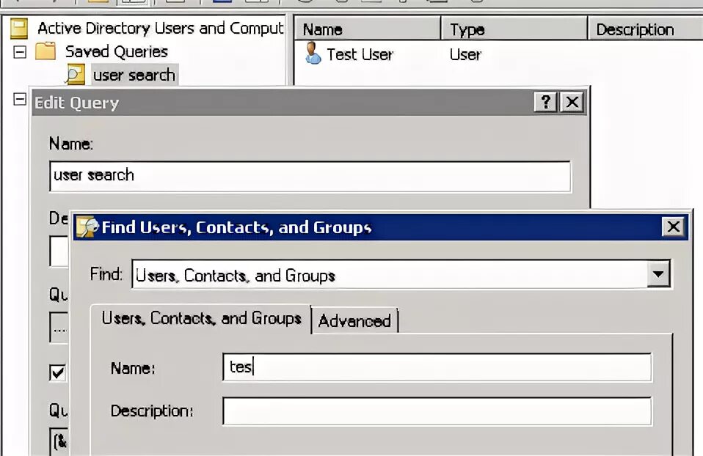Select the Test User account icon
Screen dimensions: 703x456
tap(313, 54)
